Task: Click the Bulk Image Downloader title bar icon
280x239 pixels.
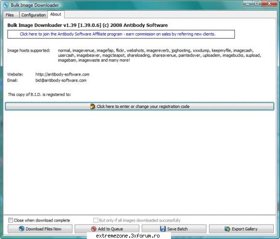Action: [x=6, y=5]
